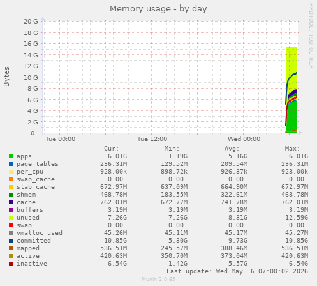Click the 'Min:' column header
Screen dimensions: 317x286
tap(172, 149)
